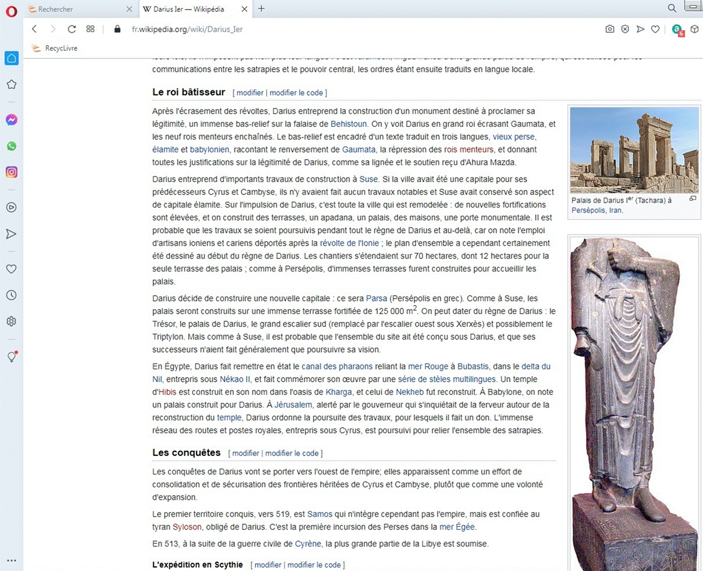Open the Nékao II link
Viewport: 703px width, 571px height.
click(235, 379)
